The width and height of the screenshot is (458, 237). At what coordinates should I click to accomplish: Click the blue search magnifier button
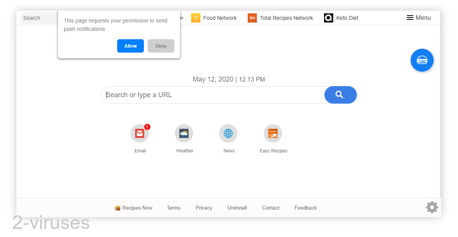point(340,95)
